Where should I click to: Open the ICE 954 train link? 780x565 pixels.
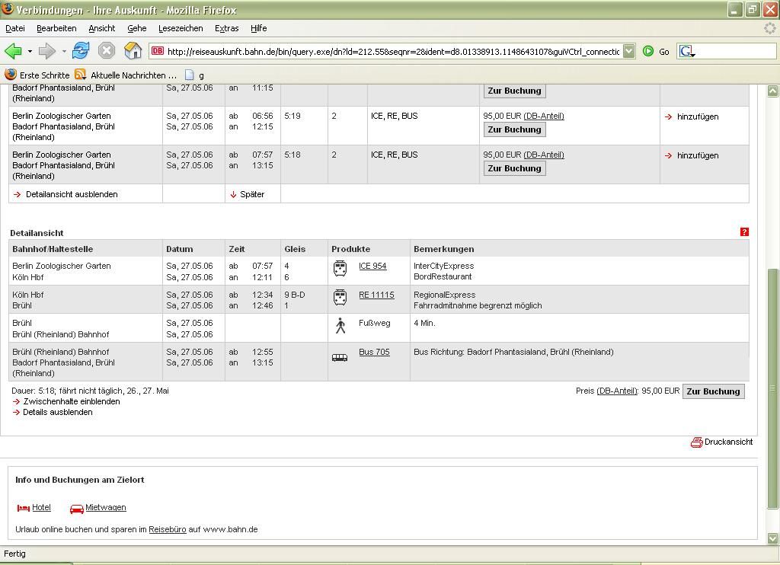(372, 266)
